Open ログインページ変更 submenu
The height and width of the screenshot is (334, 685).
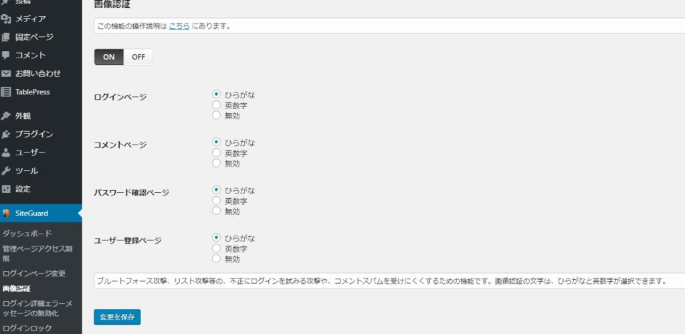tap(34, 274)
